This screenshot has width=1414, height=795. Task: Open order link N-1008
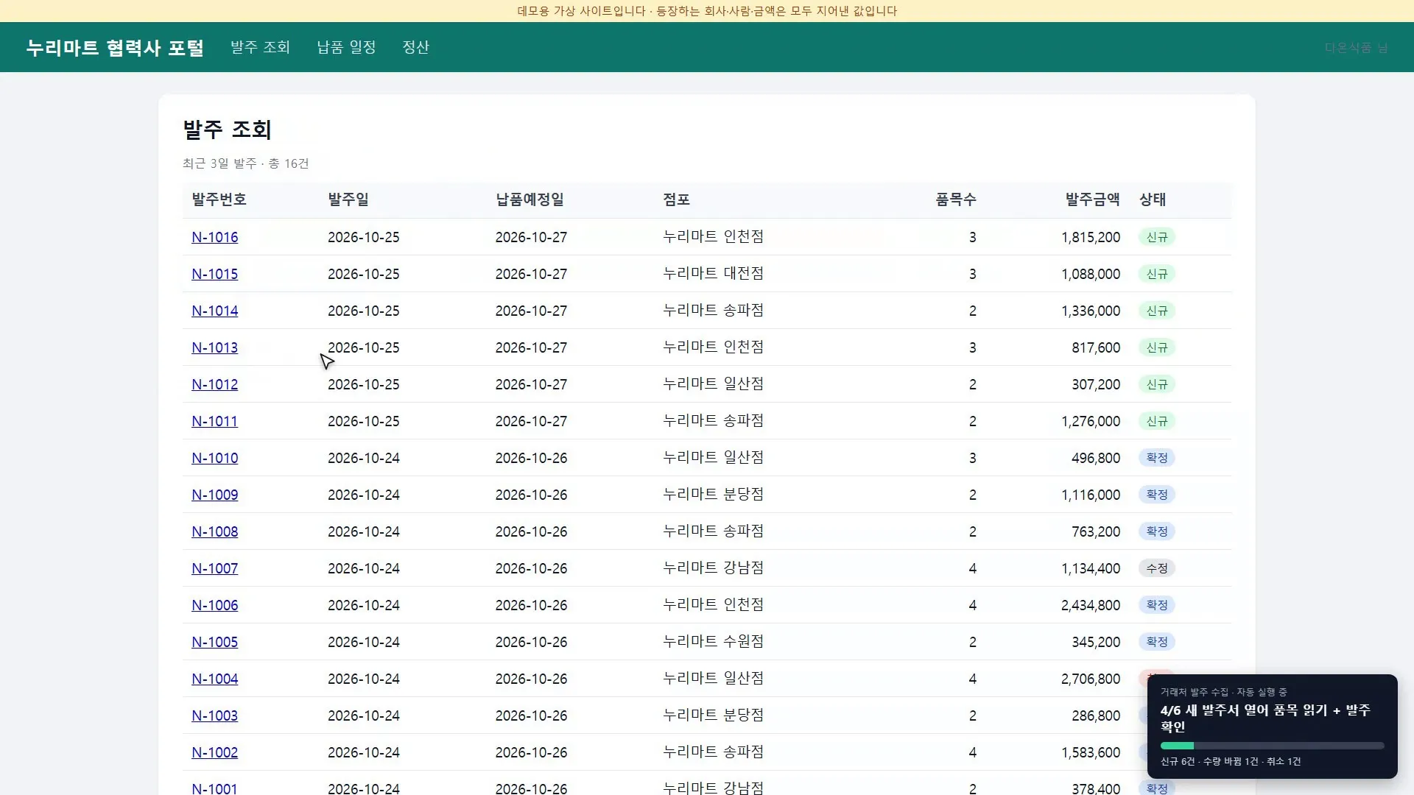point(214,531)
